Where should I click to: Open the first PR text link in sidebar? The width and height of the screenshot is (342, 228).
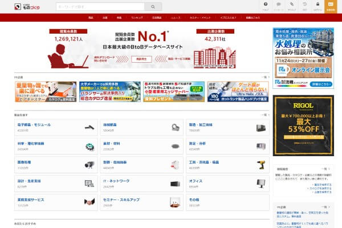point(302,214)
